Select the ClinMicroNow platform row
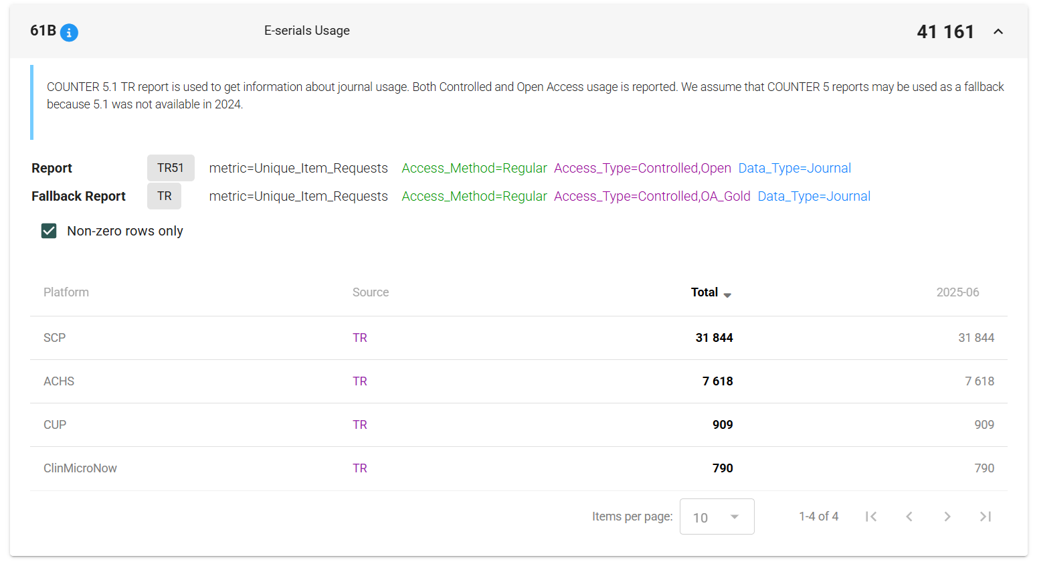 (80, 468)
